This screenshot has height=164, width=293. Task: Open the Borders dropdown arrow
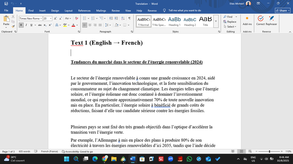129,25
